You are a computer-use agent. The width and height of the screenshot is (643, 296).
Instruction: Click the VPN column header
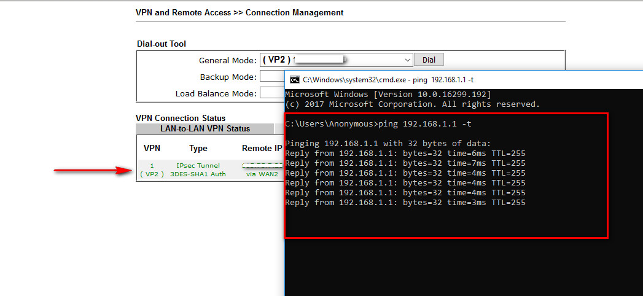[152, 149]
